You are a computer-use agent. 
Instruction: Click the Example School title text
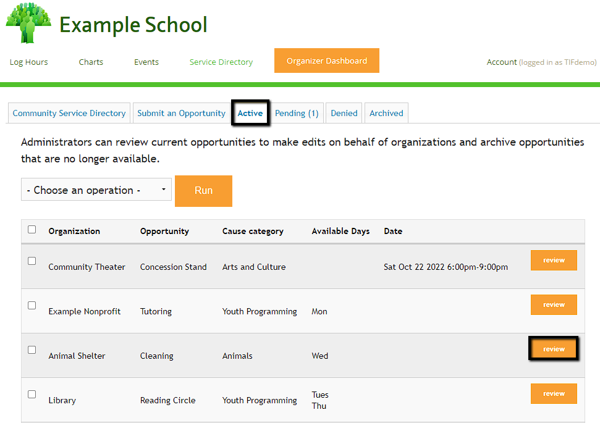tap(133, 25)
